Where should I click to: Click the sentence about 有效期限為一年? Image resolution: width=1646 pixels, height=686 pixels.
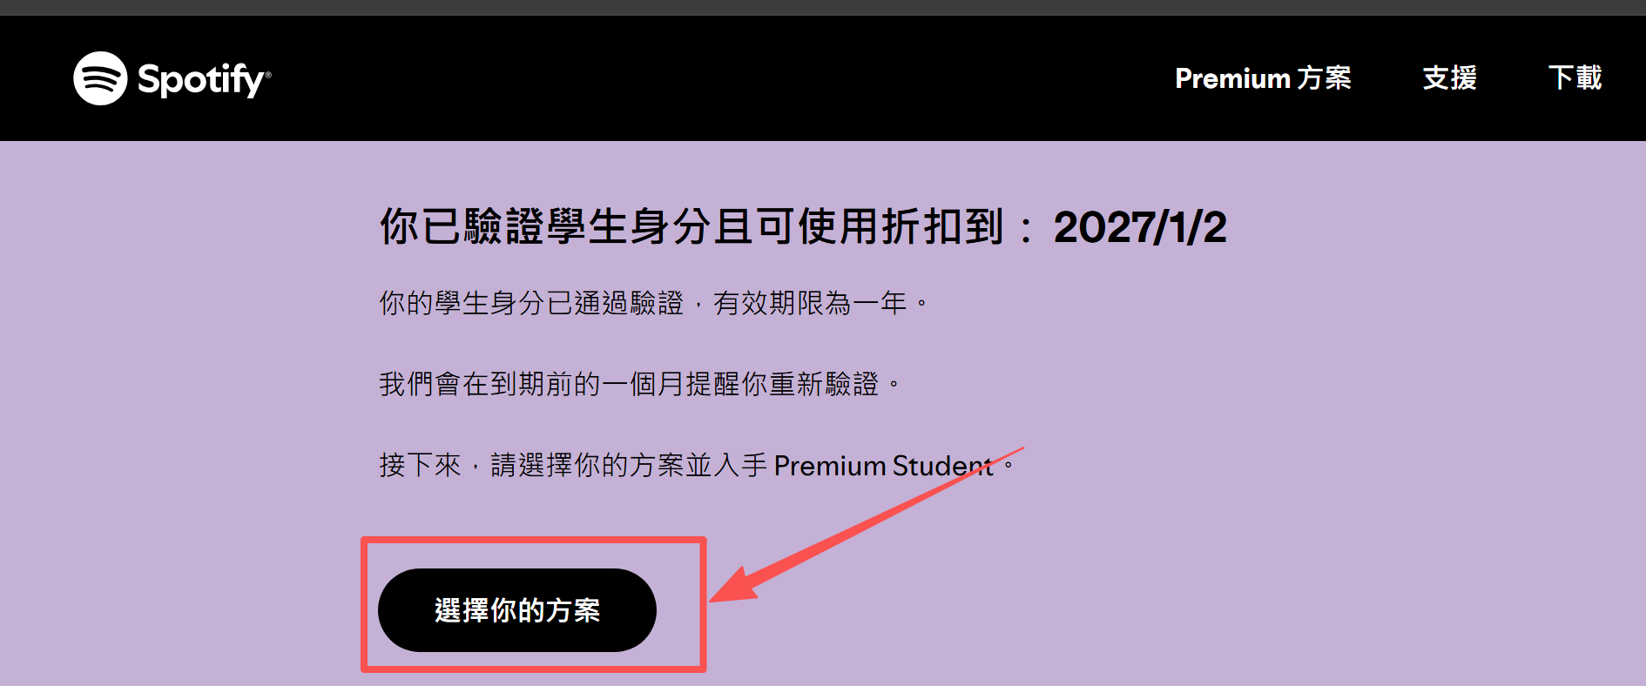click(655, 303)
